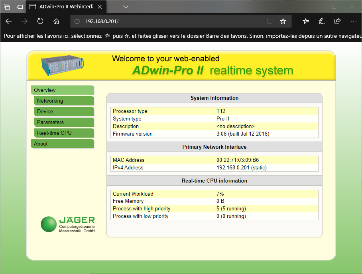This screenshot has height=274, width=362.
Task: Click the 'System information' heading
Action: point(214,98)
